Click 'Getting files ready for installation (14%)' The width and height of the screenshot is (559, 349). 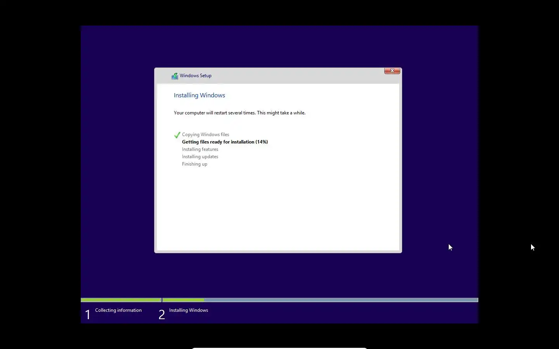tap(225, 142)
